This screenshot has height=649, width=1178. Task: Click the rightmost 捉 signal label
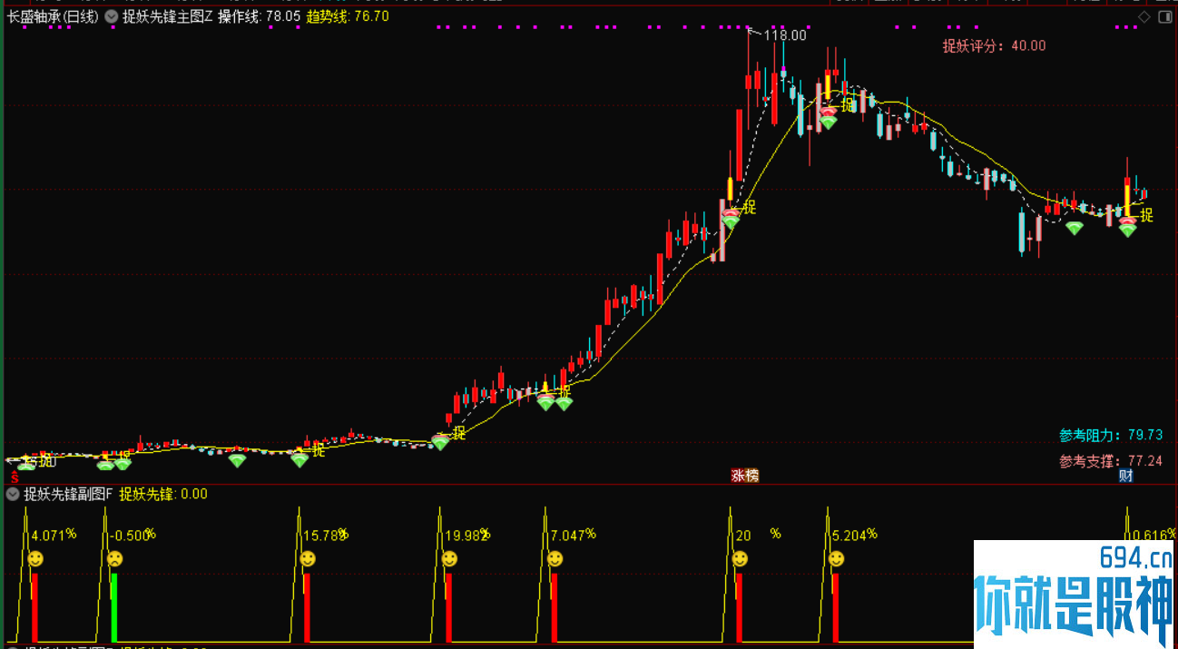pyautogui.click(x=1146, y=215)
